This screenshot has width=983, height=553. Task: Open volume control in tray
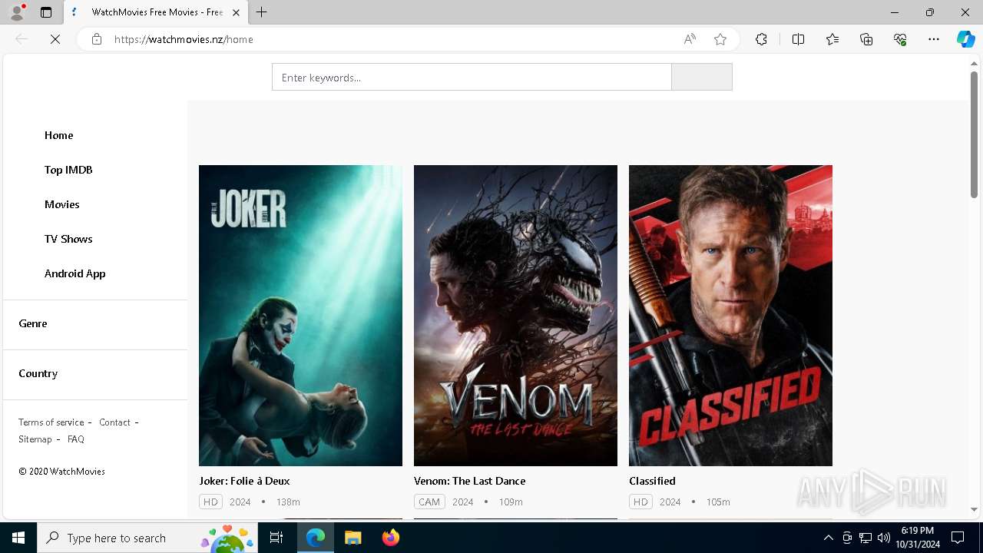883,538
